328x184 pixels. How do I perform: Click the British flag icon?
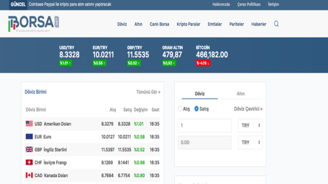[x=29, y=149]
